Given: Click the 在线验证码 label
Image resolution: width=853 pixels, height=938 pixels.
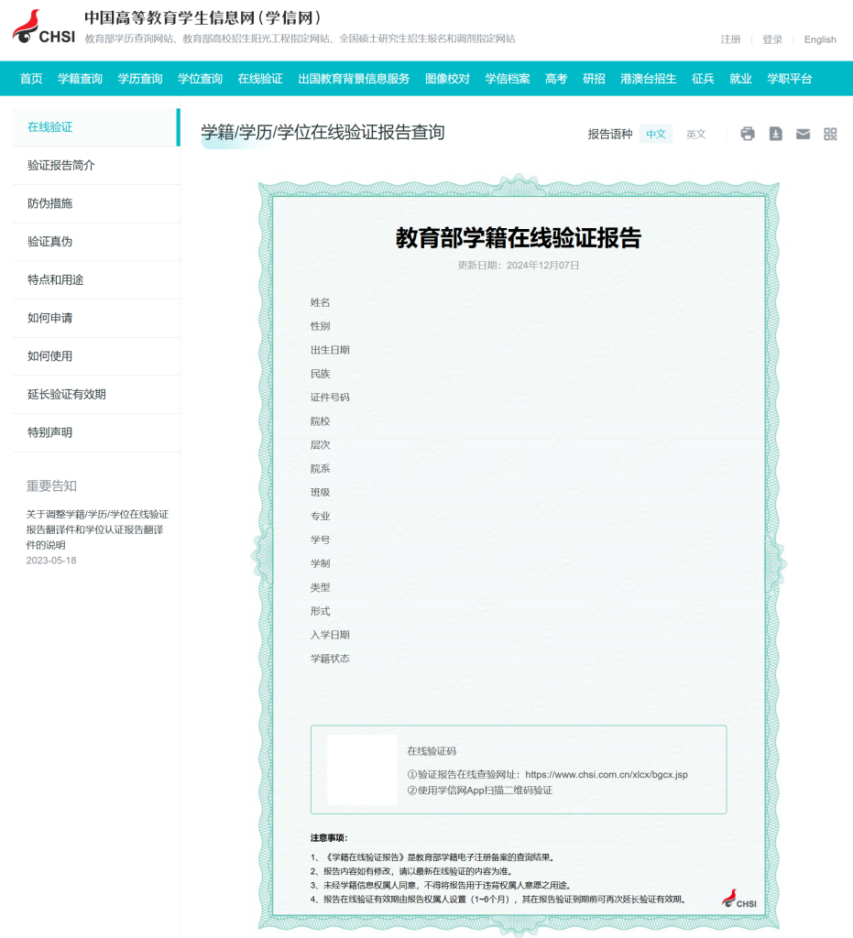Looking at the screenshot, I should coord(432,751).
